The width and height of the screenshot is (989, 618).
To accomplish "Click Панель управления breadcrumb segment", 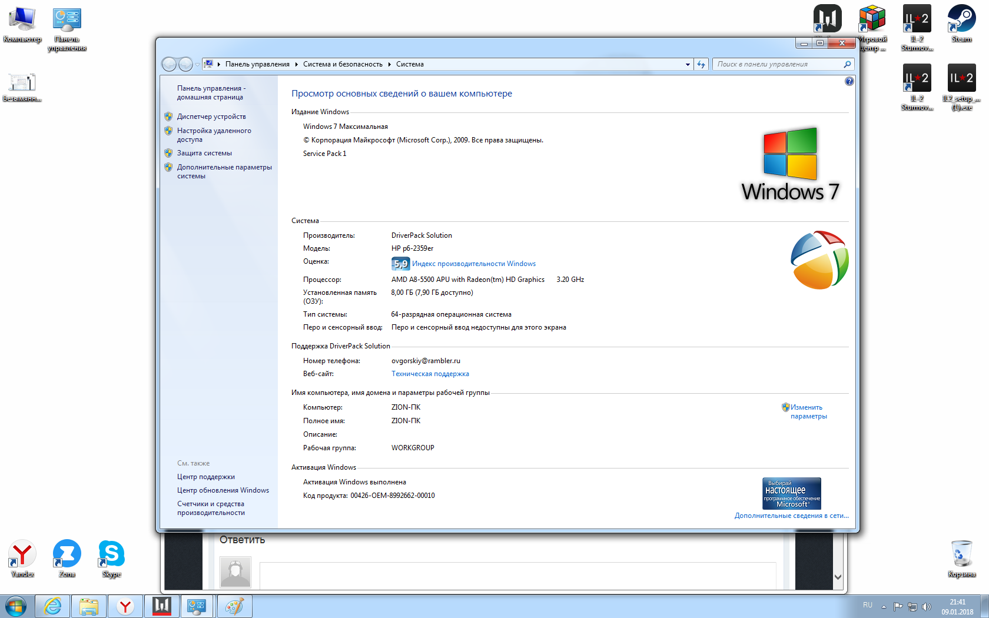I will coord(257,64).
